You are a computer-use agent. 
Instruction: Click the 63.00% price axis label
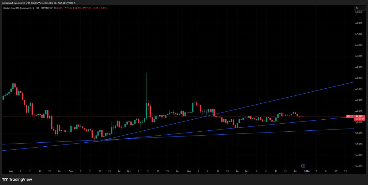click(x=358, y=78)
